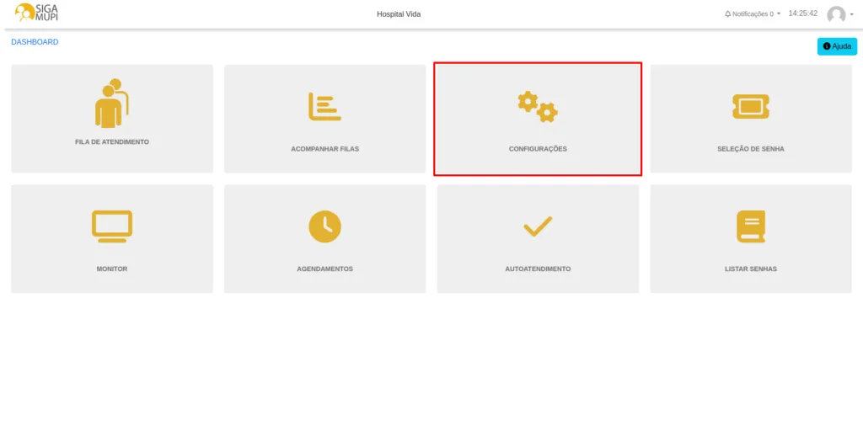Click the Hospital Vida title text
863x447 pixels.
coord(399,14)
